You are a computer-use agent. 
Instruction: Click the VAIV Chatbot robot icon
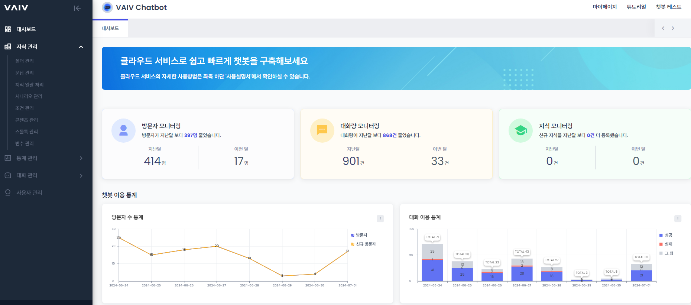point(107,7)
